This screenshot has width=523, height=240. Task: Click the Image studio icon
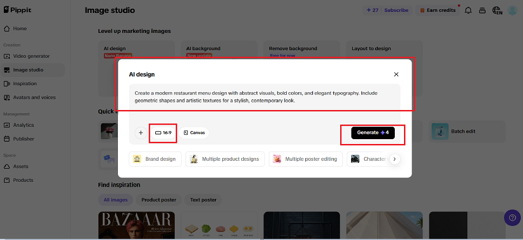tap(6, 70)
